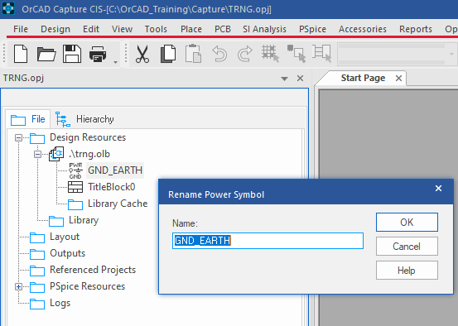Open the File menu
This screenshot has height=326, width=458.
pos(21,29)
